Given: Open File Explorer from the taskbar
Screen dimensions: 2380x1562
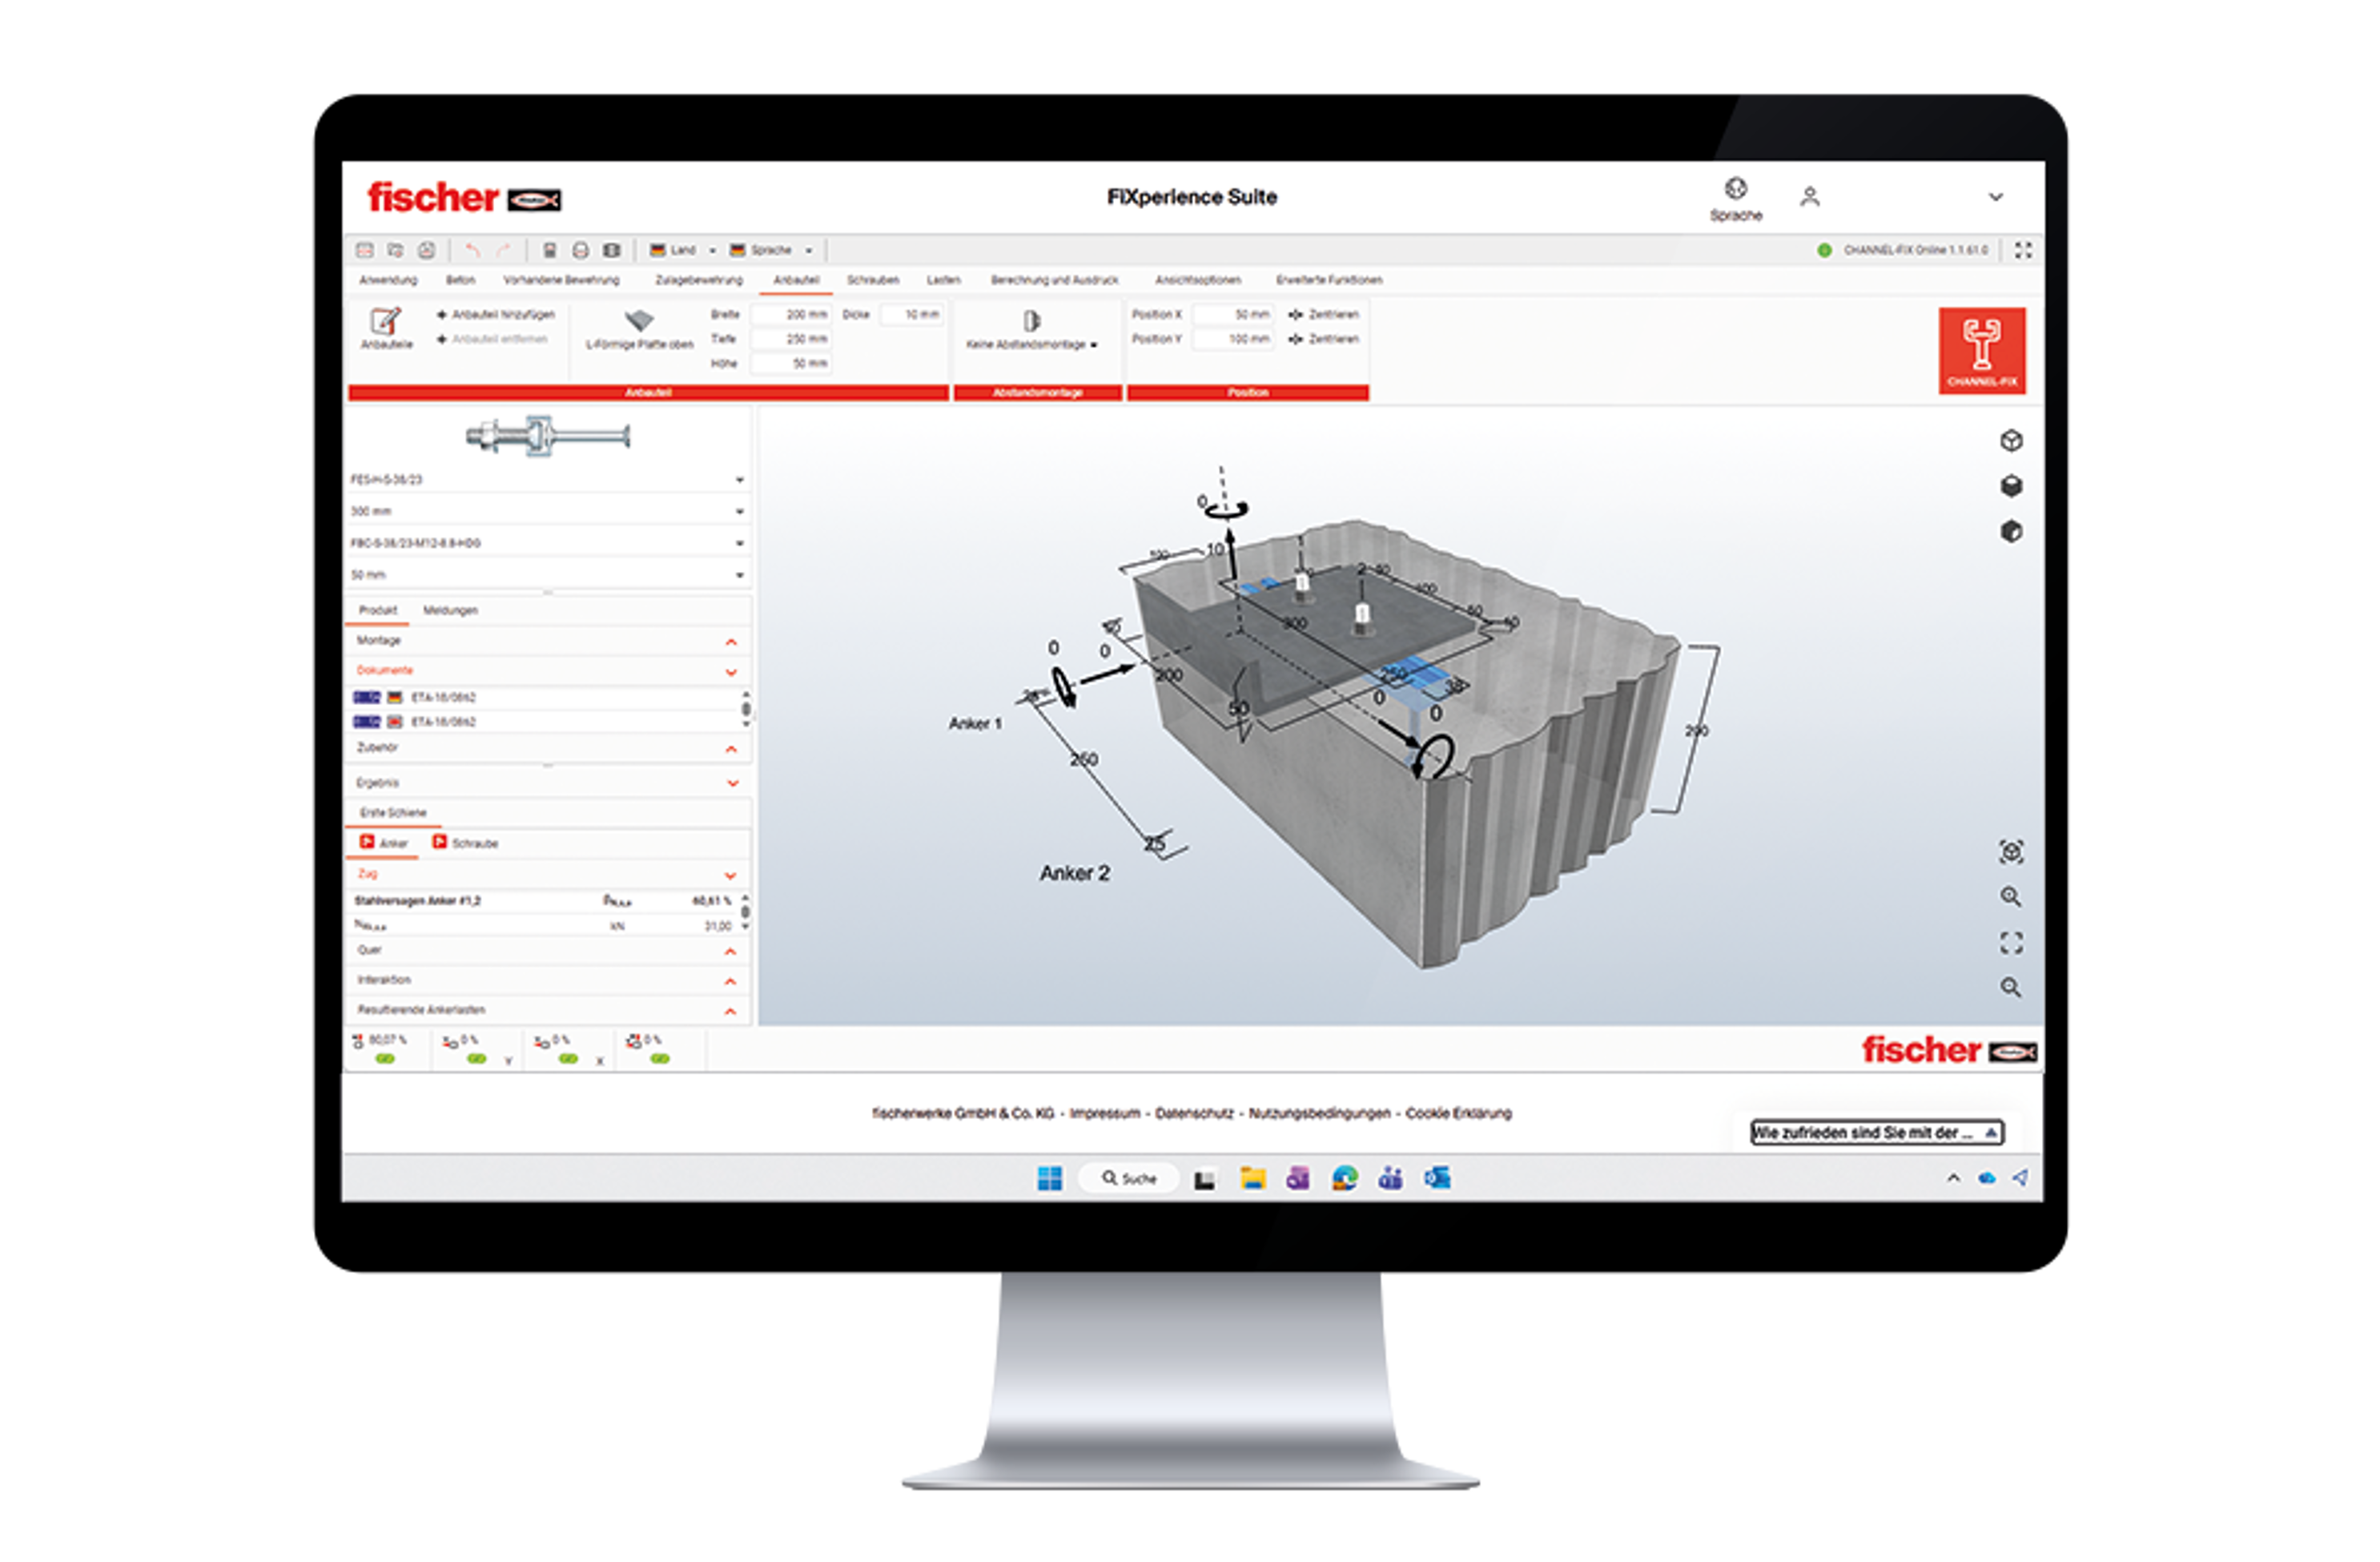Looking at the screenshot, I should pyautogui.click(x=1253, y=1179).
